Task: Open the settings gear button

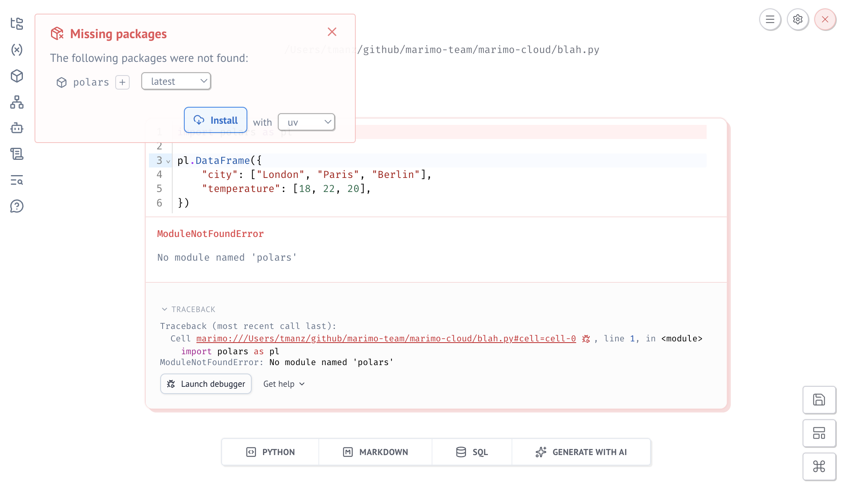Action: 798,19
